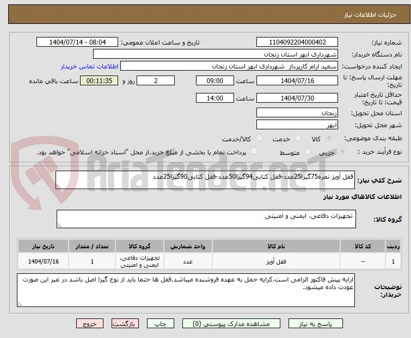
Task: Click the تاریخ نیاز column header
Action: (43, 246)
